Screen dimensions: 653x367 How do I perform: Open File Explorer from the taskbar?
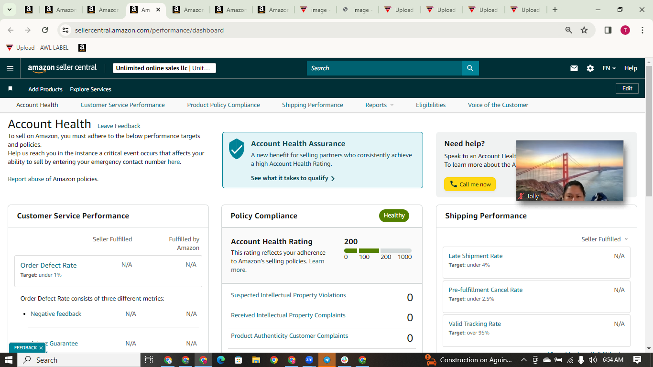point(256,360)
